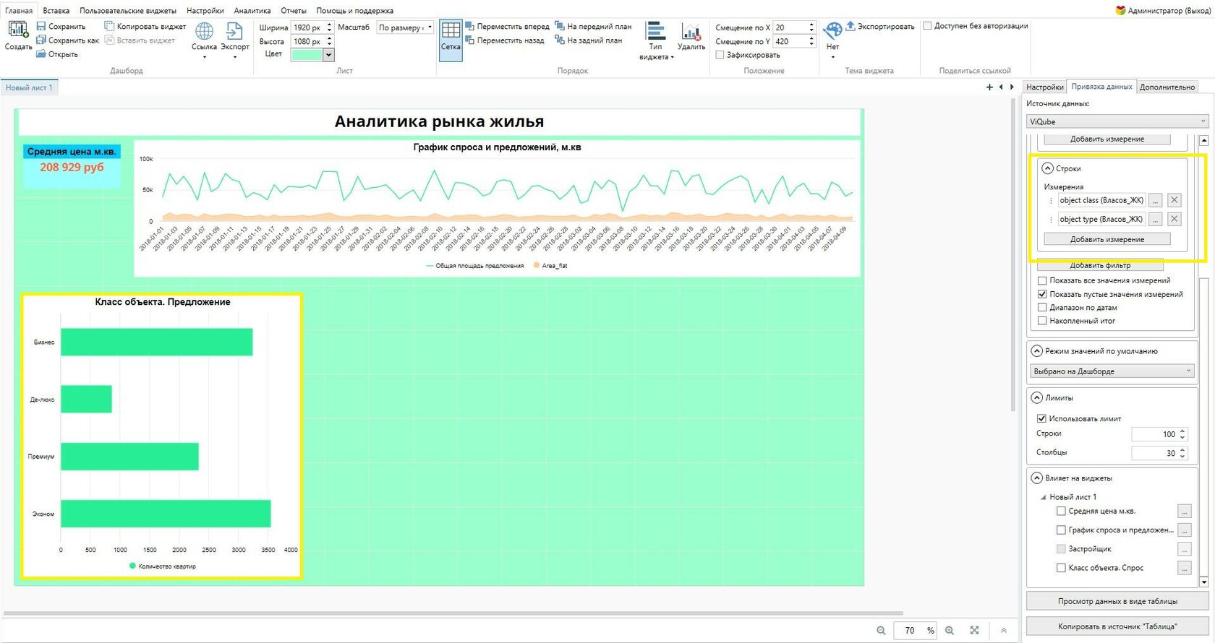
Task: Open the Ссылка globe icon
Action: [205, 31]
